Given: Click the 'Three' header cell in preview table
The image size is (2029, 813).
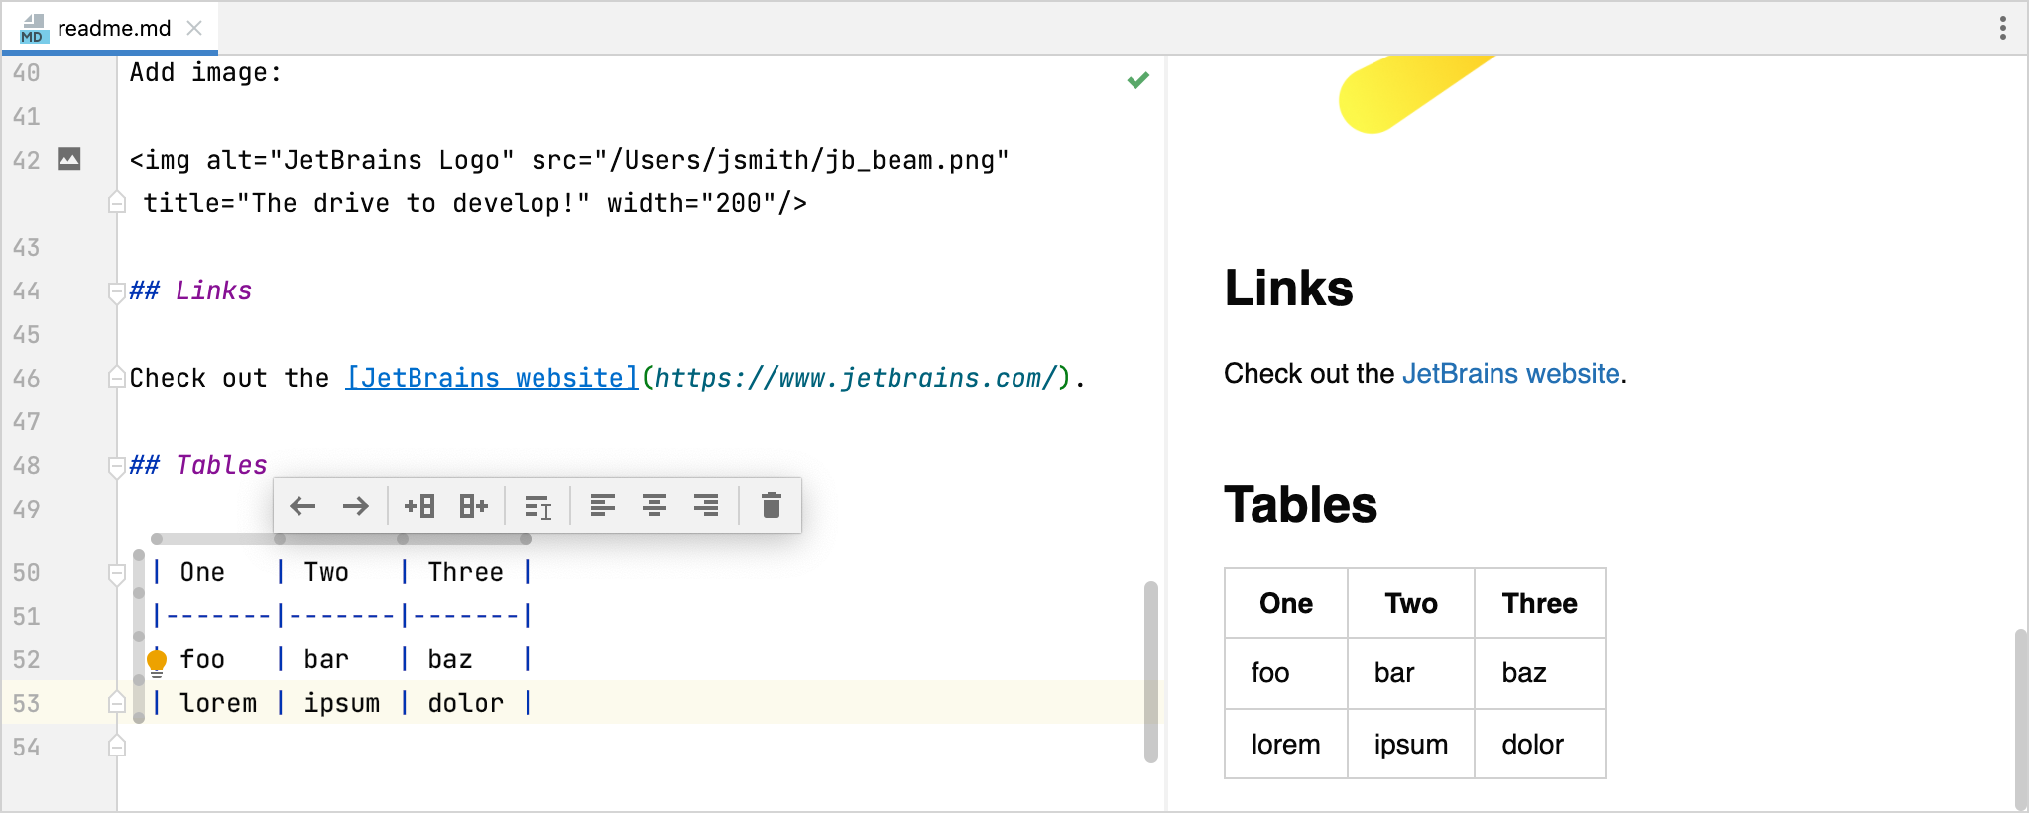Looking at the screenshot, I should 1539,603.
